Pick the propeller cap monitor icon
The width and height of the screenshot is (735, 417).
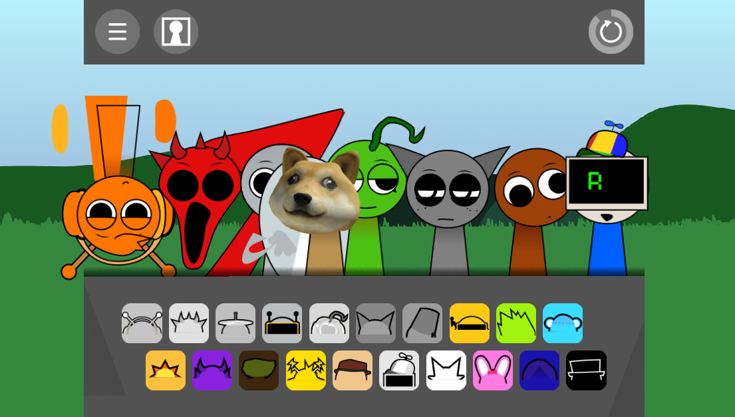pyautogui.click(x=399, y=370)
